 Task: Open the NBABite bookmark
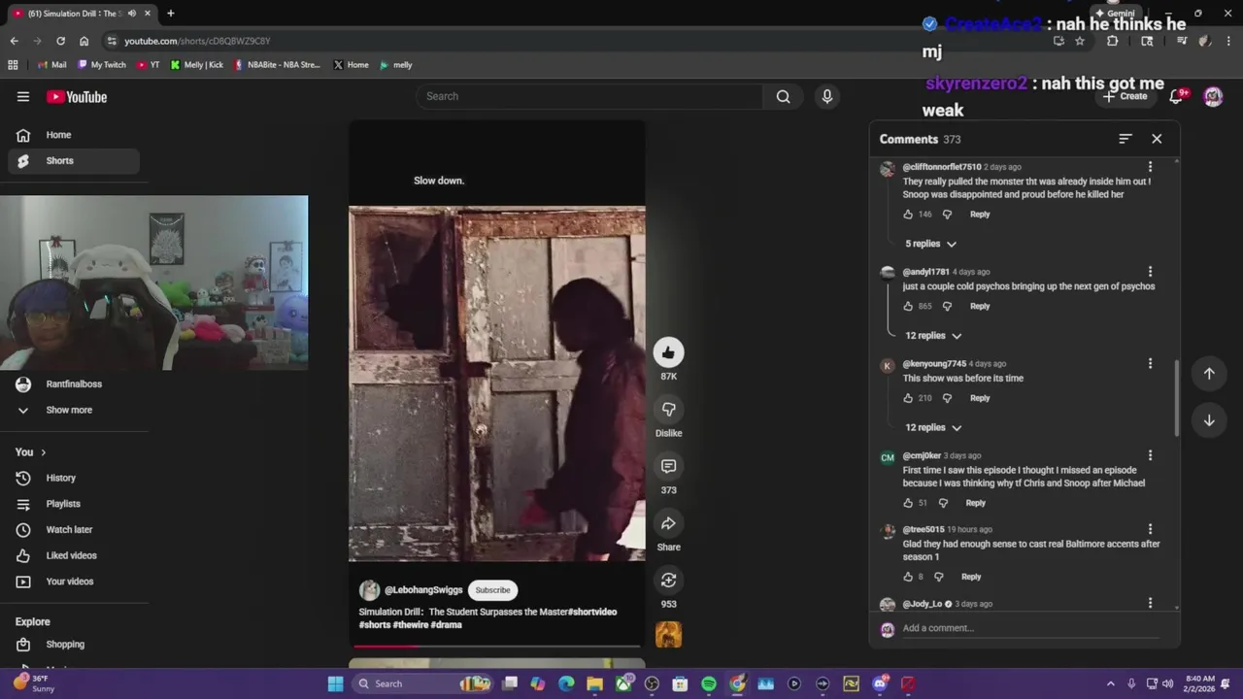(276, 65)
